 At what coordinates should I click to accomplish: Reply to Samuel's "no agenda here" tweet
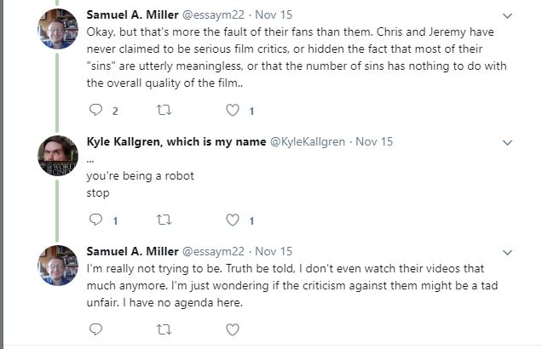coord(95,329)
